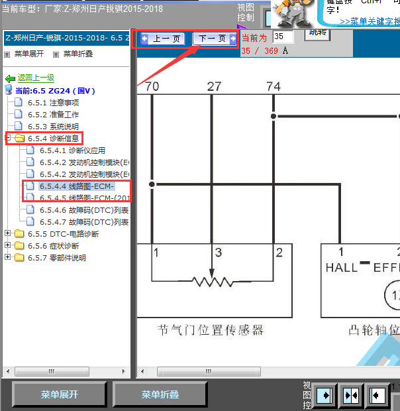The image size is (400, 411).
Task: Select 6.5.4.4 线路图-ECM- item
Action: click(77, 186)
